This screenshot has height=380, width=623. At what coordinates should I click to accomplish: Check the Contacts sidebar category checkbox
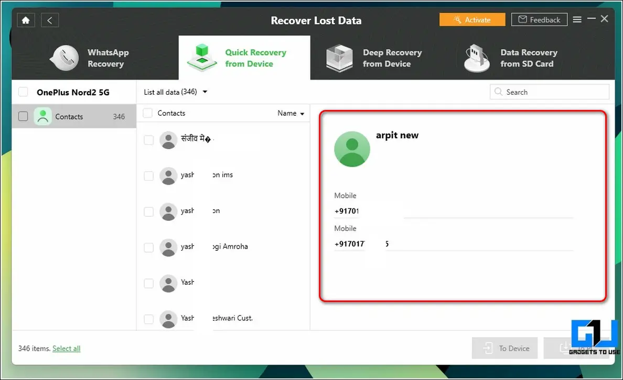[23, 116]
